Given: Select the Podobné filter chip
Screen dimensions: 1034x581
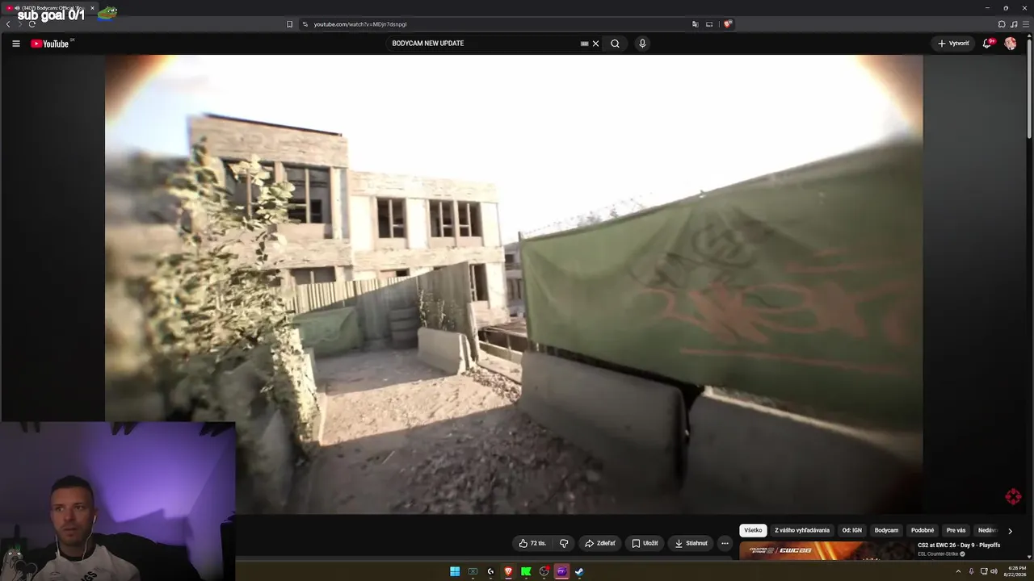Looking at the screenshot, I should pos(923,530).
